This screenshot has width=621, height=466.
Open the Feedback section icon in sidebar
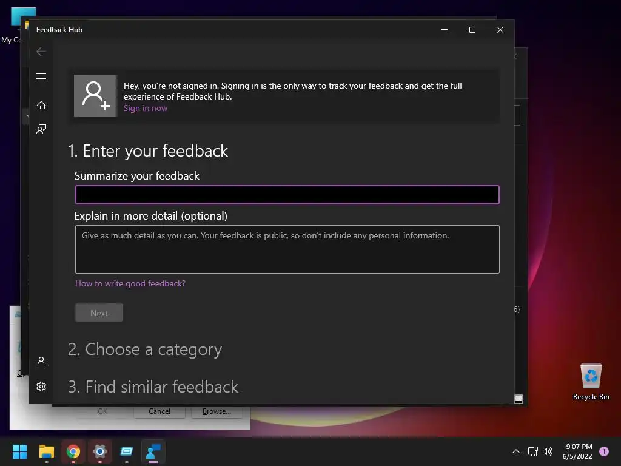pyautogui.click(x=41, y=129)
